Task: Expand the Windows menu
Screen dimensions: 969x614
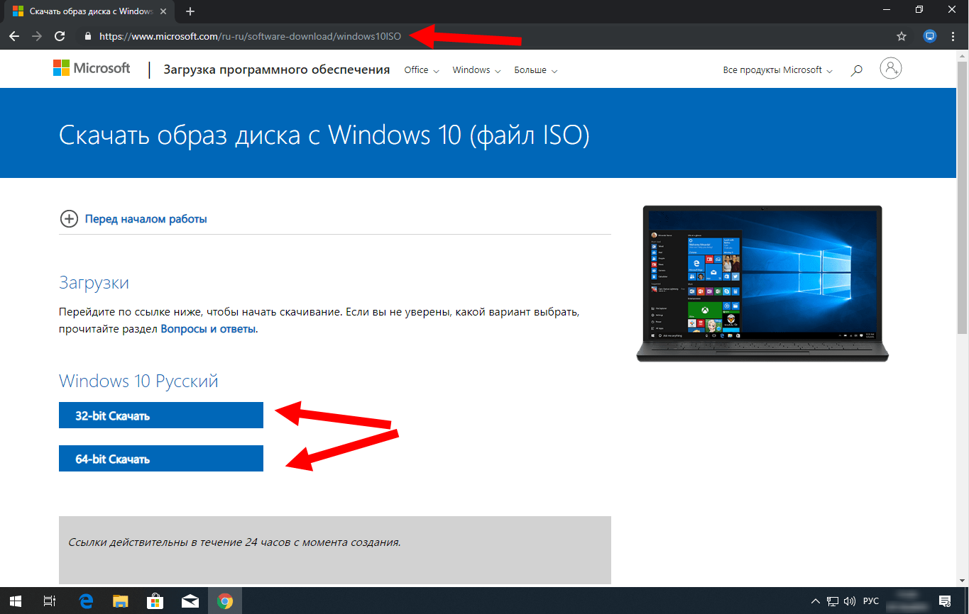Action: pos(477,70)
